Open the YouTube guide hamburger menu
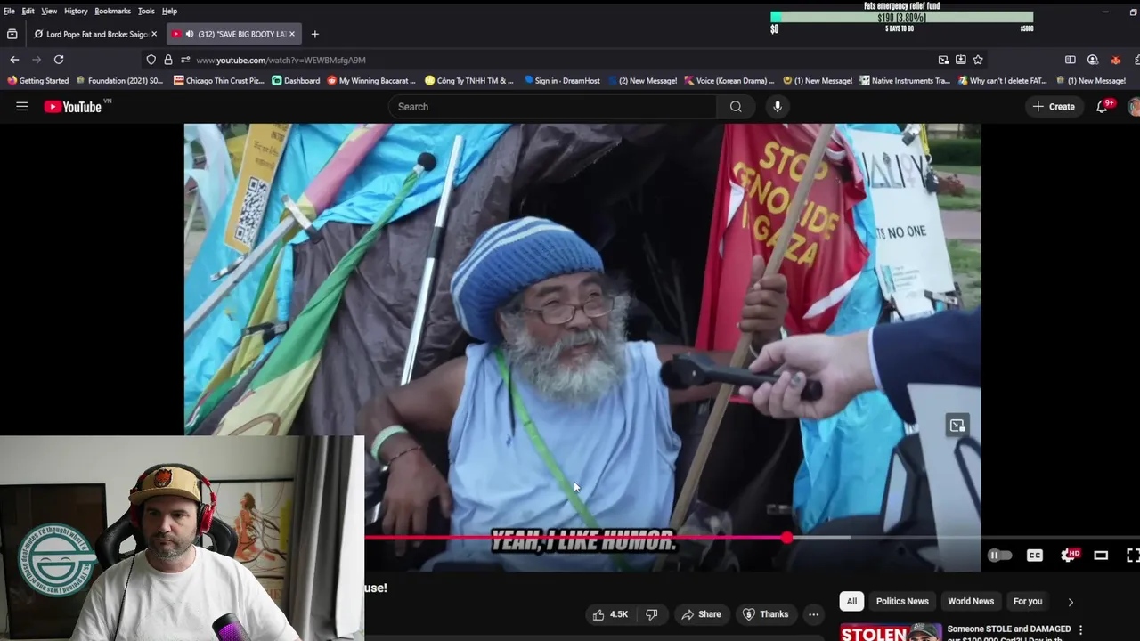Screen dimensions: 1140x641 22,107
